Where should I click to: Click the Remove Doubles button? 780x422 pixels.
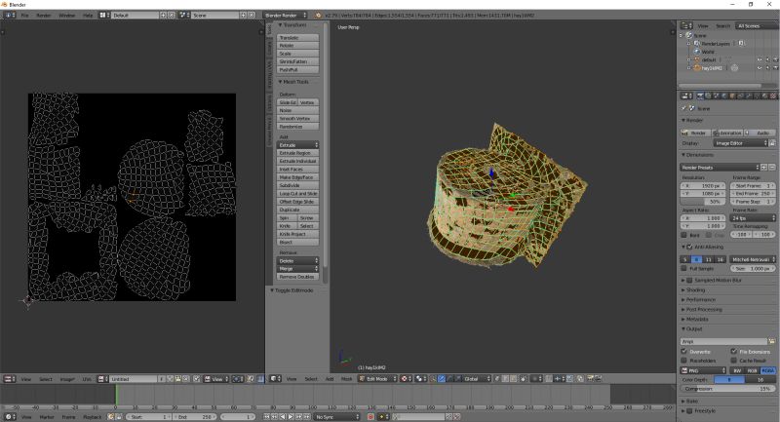point(297,277)
